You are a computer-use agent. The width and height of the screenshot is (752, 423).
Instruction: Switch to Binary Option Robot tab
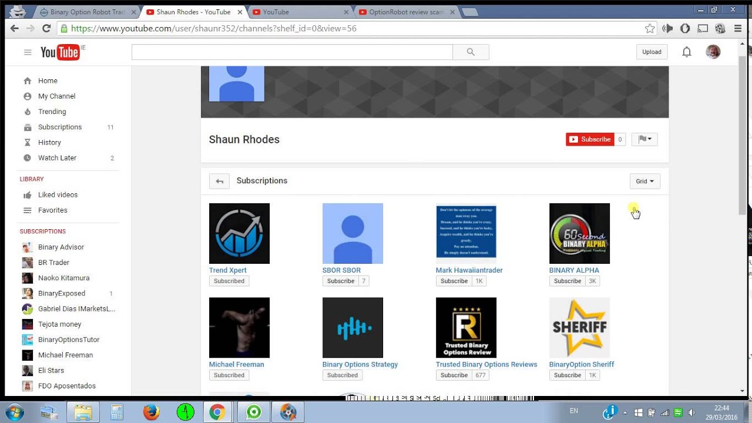click(x=87, y=12)
